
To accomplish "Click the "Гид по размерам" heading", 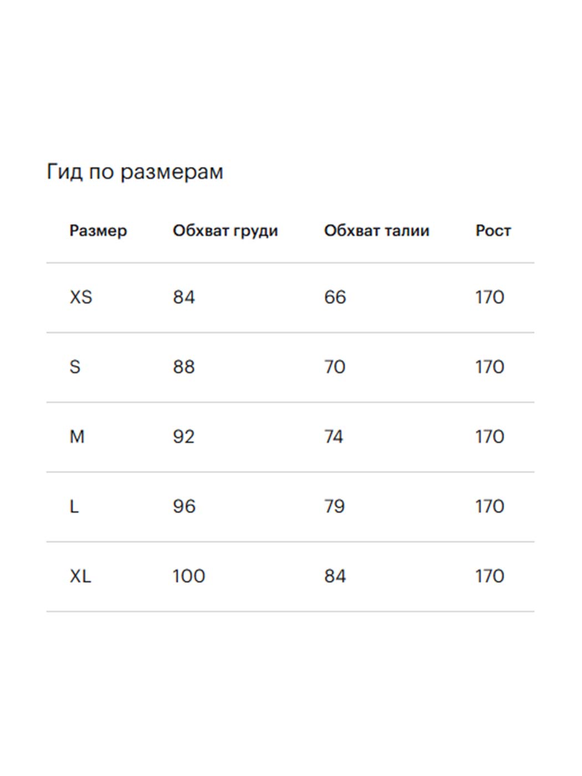I will coord(135,172).
